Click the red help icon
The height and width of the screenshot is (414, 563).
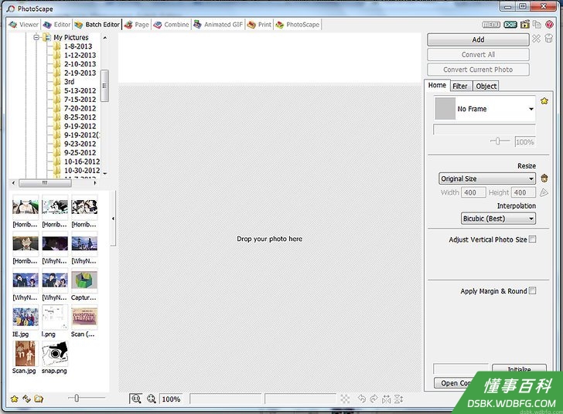[x=549, y=25]
